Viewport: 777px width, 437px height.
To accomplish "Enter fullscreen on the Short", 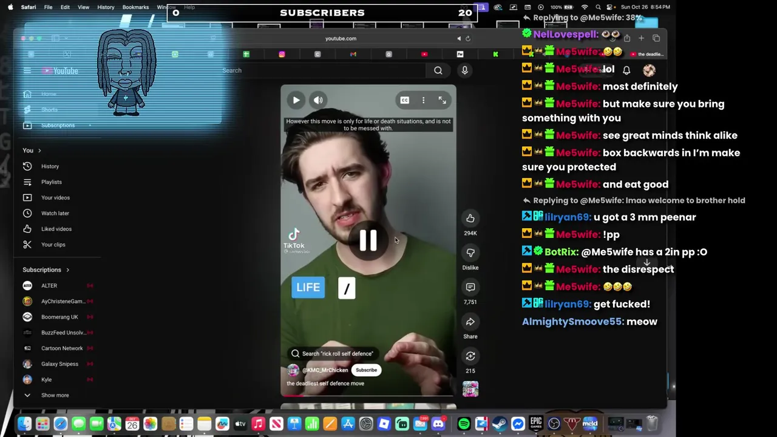I will (443, 100).
